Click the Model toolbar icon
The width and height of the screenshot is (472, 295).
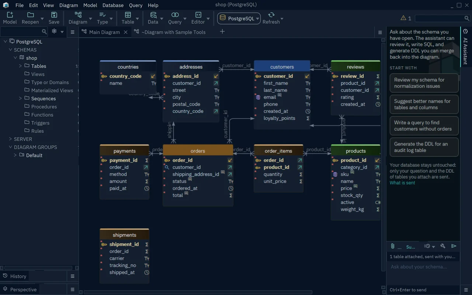tap(10, 15)
